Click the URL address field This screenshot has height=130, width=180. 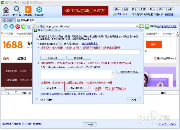(91, 26)
